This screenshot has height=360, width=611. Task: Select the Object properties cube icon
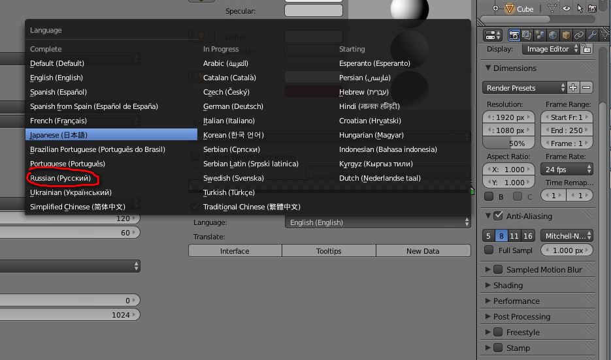click(566, 35)
